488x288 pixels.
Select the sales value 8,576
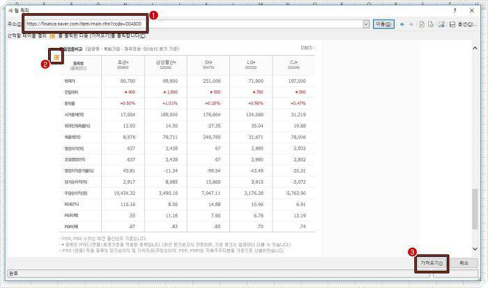(x=129, y=137)
